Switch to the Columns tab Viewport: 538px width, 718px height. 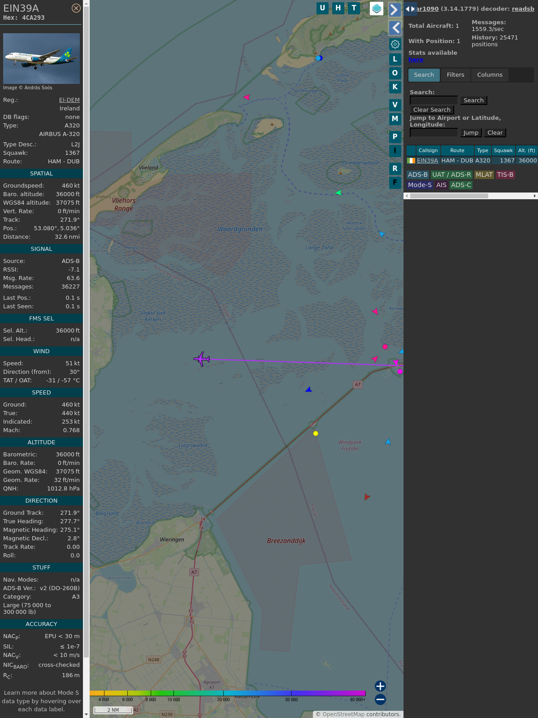tap(490, 75)
